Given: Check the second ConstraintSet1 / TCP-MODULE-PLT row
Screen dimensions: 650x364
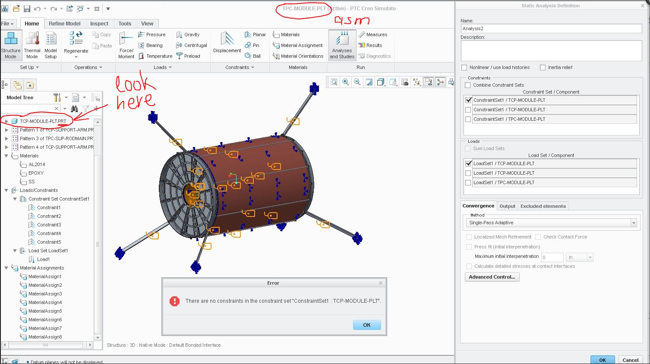Looking at the screenshot, I should point(468,110).
